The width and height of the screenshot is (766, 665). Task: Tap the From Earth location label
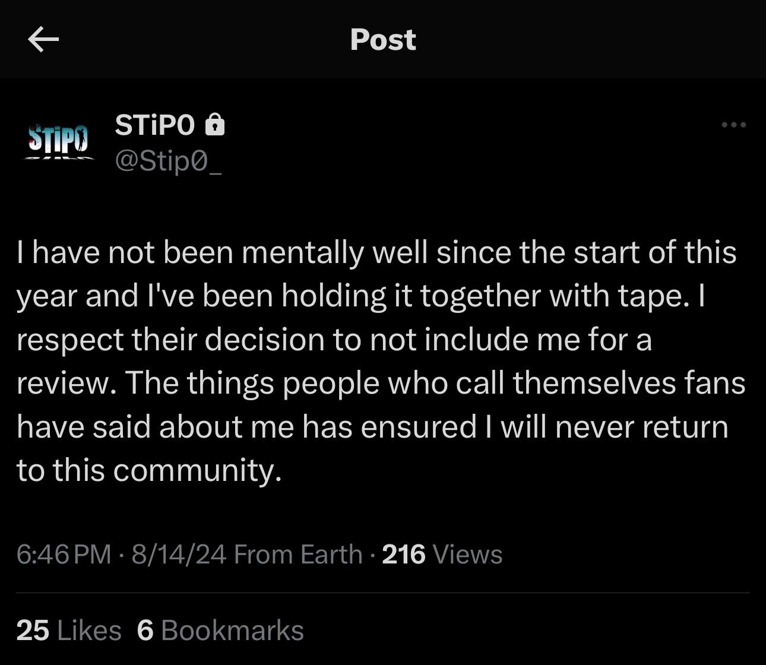(x=298, y=555)
